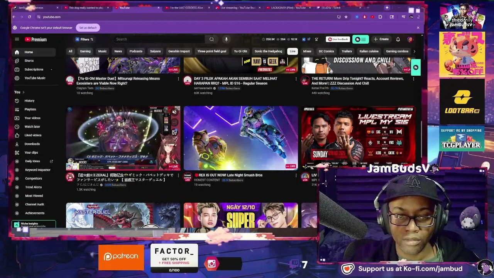Open options menu for Mitsurugi video
The image size is (494, 278).
pos(178,79)
